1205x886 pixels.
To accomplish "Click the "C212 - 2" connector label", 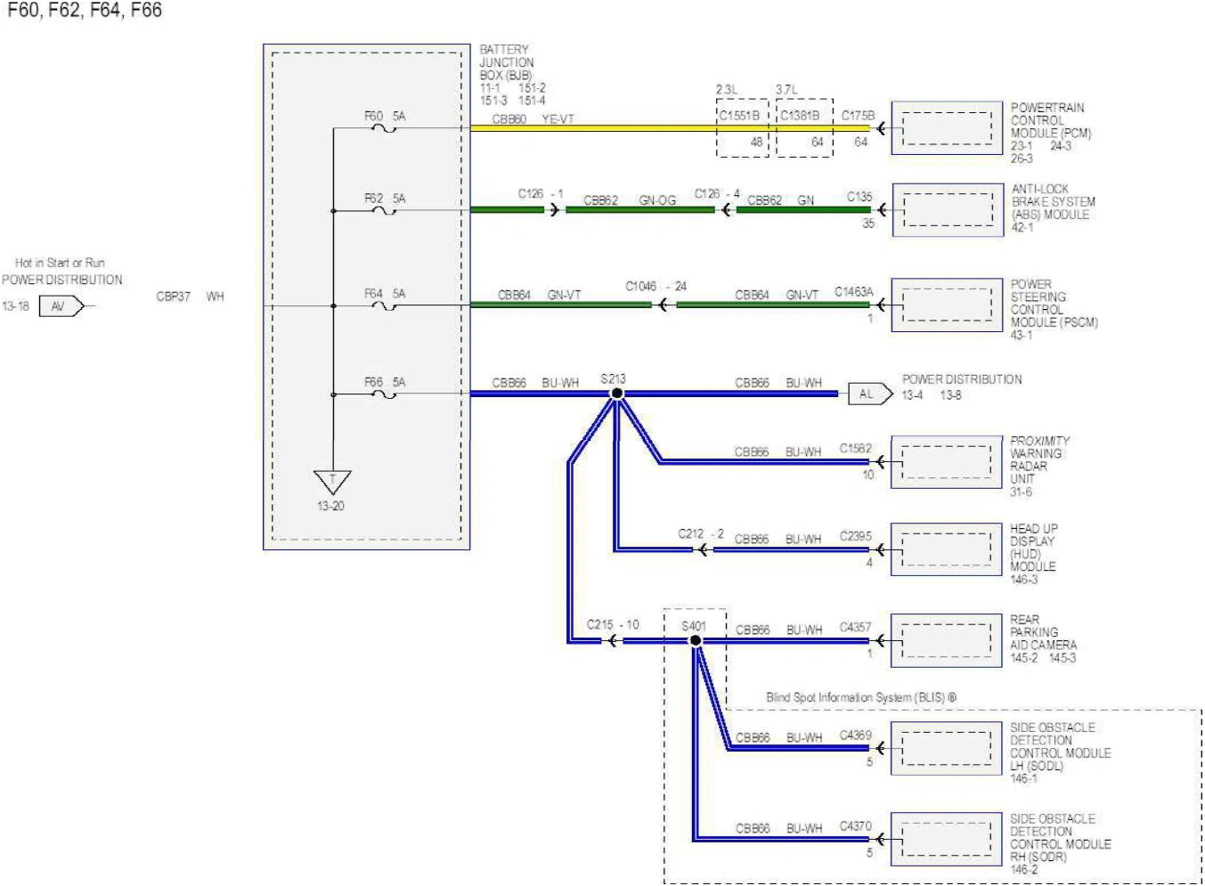I will pos(701,533).
